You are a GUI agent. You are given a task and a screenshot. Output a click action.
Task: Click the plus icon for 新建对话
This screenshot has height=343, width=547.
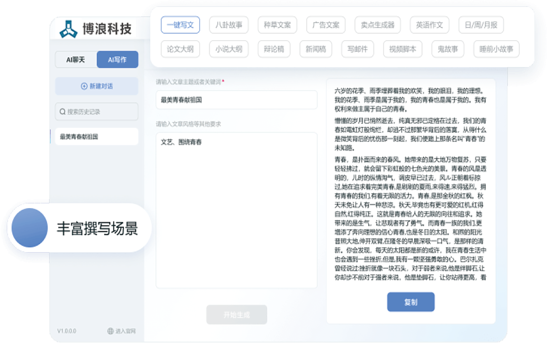click(x=84, y=86)
